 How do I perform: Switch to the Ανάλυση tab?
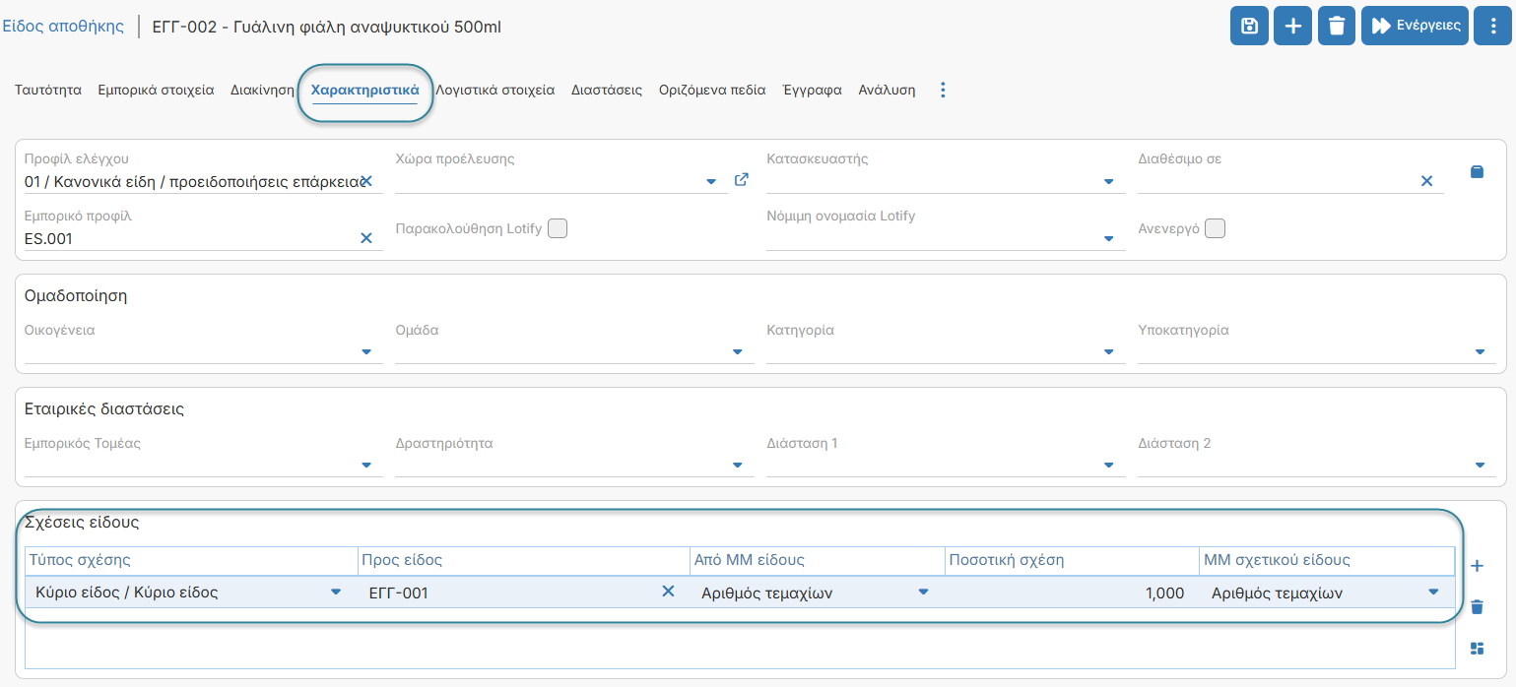(x=887, y=90)
